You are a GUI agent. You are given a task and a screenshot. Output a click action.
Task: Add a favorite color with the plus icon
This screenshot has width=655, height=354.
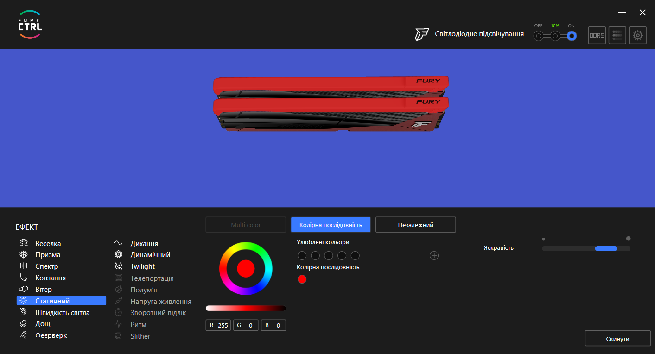point(434,255)
